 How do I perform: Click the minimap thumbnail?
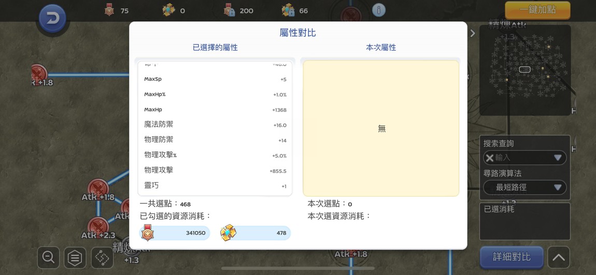tap(525, 70)
